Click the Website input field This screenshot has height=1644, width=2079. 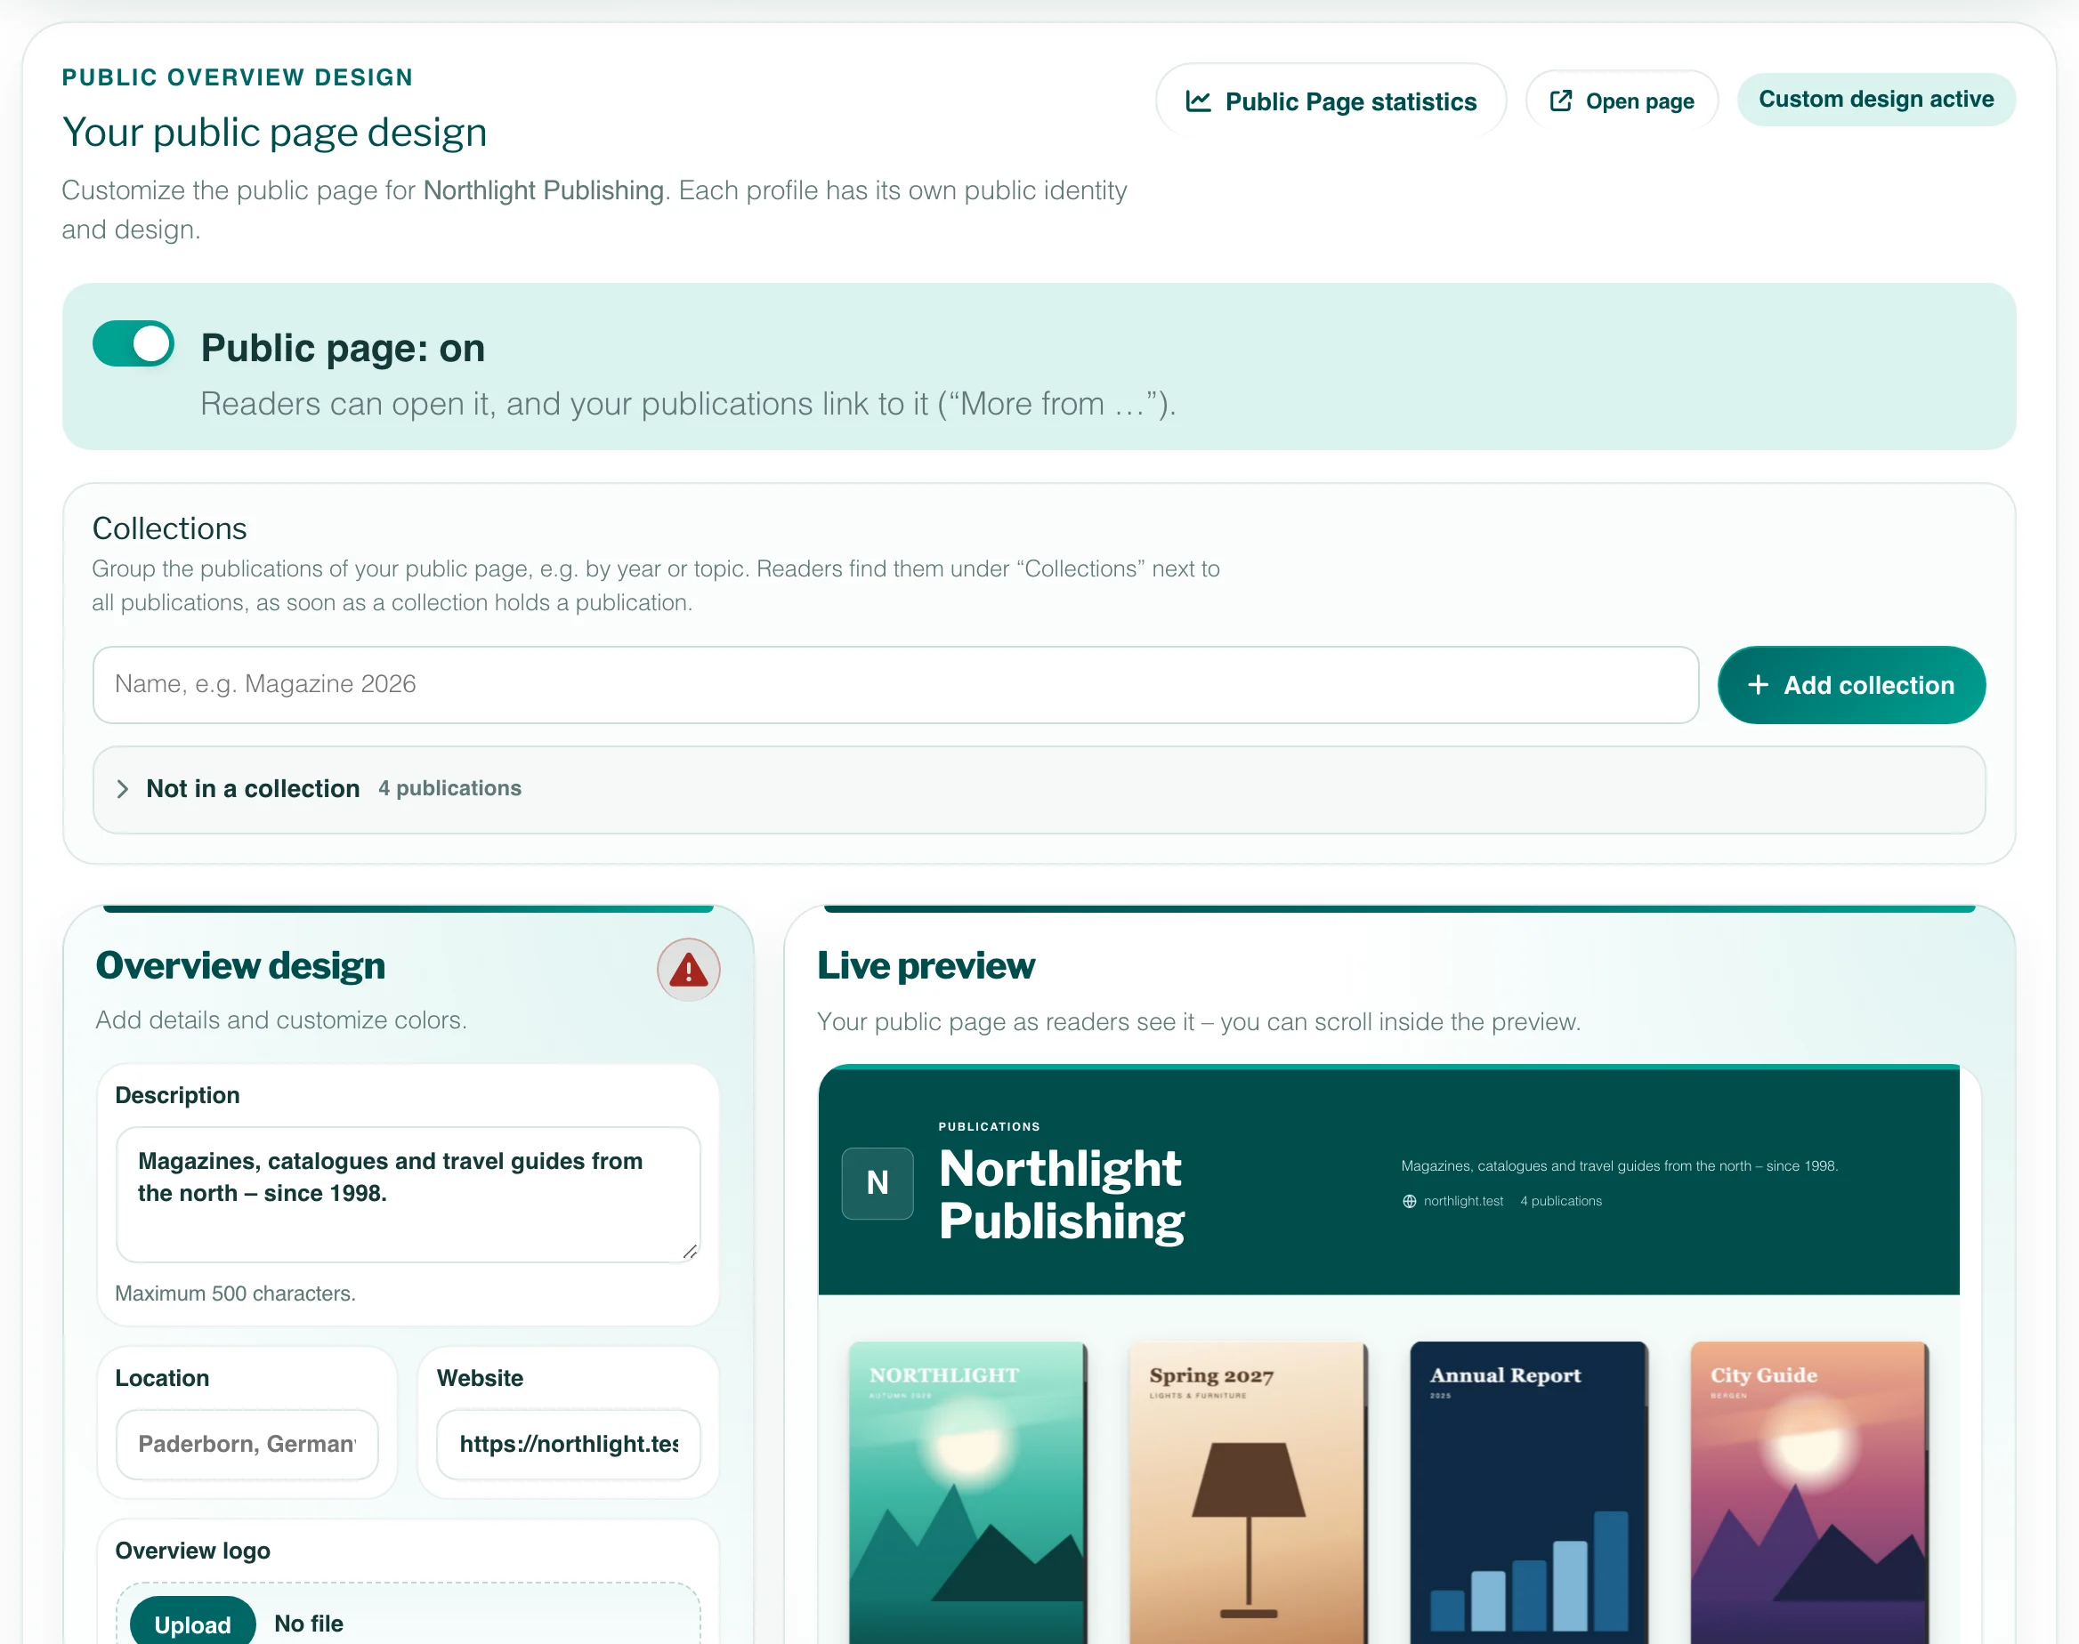569,1444
